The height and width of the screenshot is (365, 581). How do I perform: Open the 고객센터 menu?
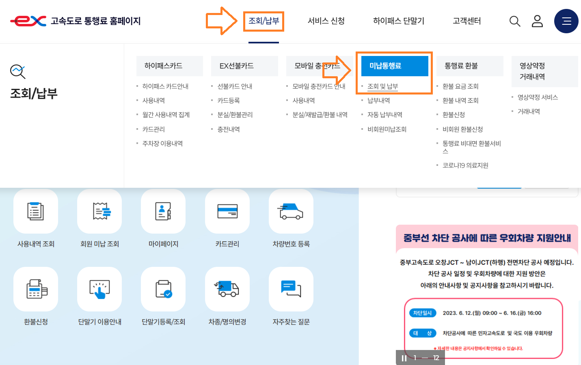467,21
